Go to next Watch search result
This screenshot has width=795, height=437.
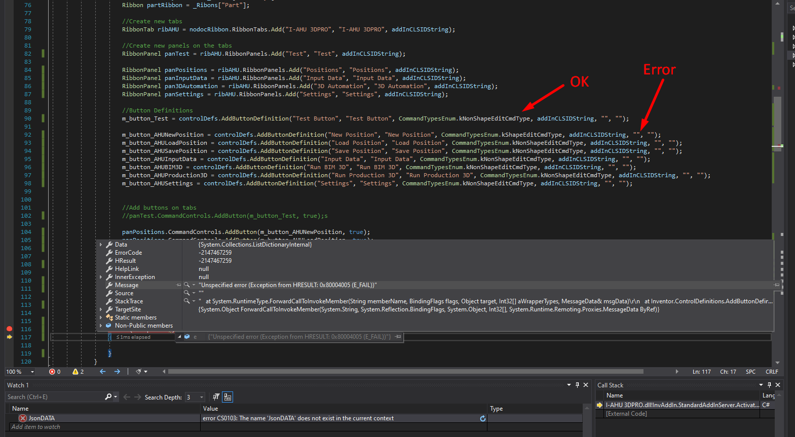click(138, 397)
